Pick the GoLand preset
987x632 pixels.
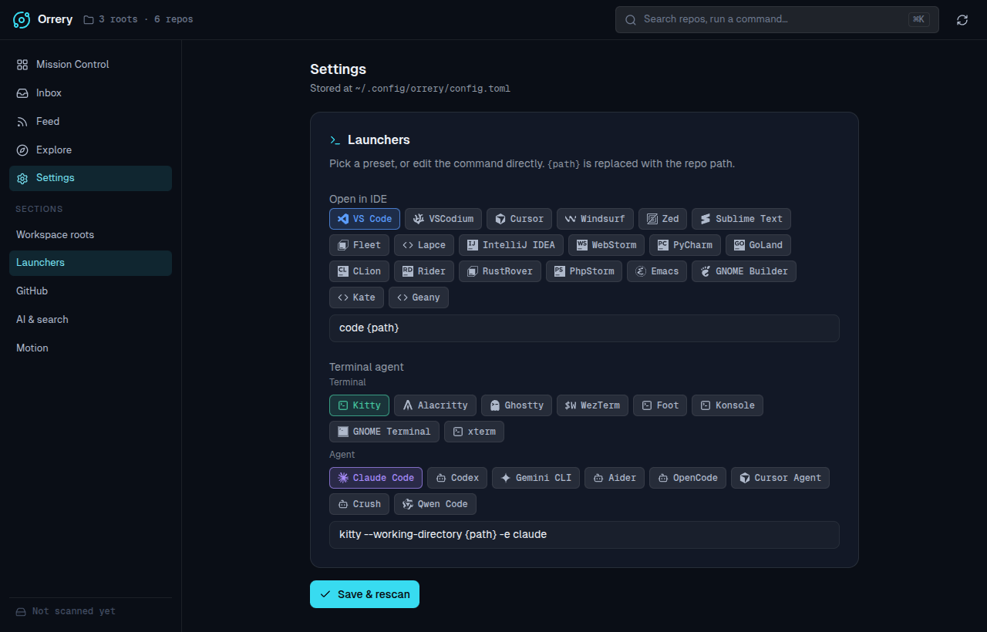tap(758, 245)
